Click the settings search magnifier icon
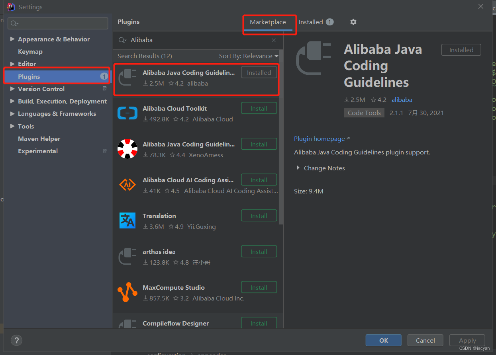 click(14, 23)
